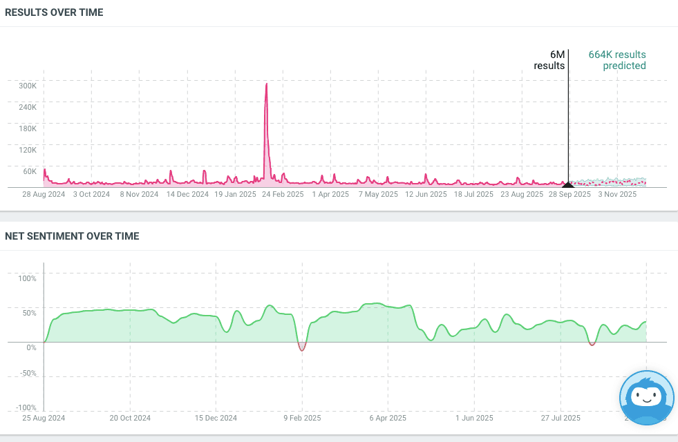
Task: Click the black triangle current-date marker
Action: 568,184
